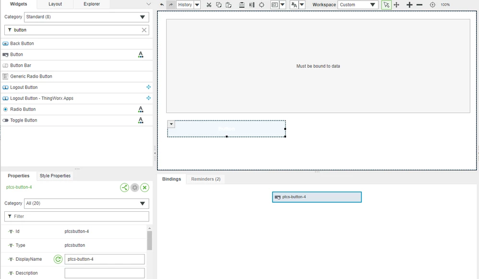
Task: Click responsive icon beside Logout Button - ThingWorx Apps
Action: click(x=148, y=98)
